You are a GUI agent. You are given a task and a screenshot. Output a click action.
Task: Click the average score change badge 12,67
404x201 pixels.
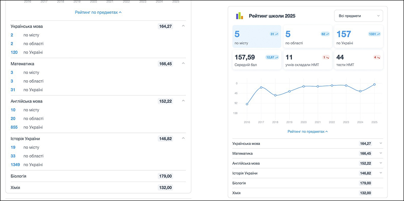(272, 57)
